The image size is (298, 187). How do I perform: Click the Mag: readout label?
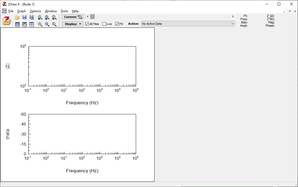click(x=271, y=22)
